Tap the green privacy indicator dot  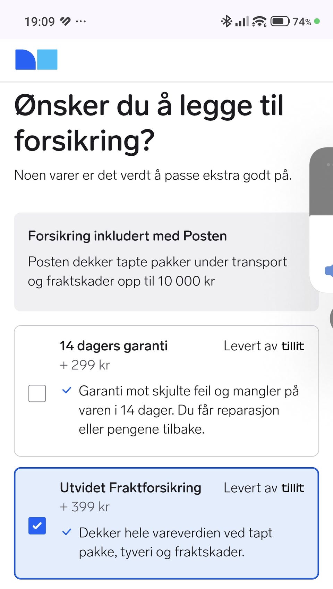(x=317, y=22)
